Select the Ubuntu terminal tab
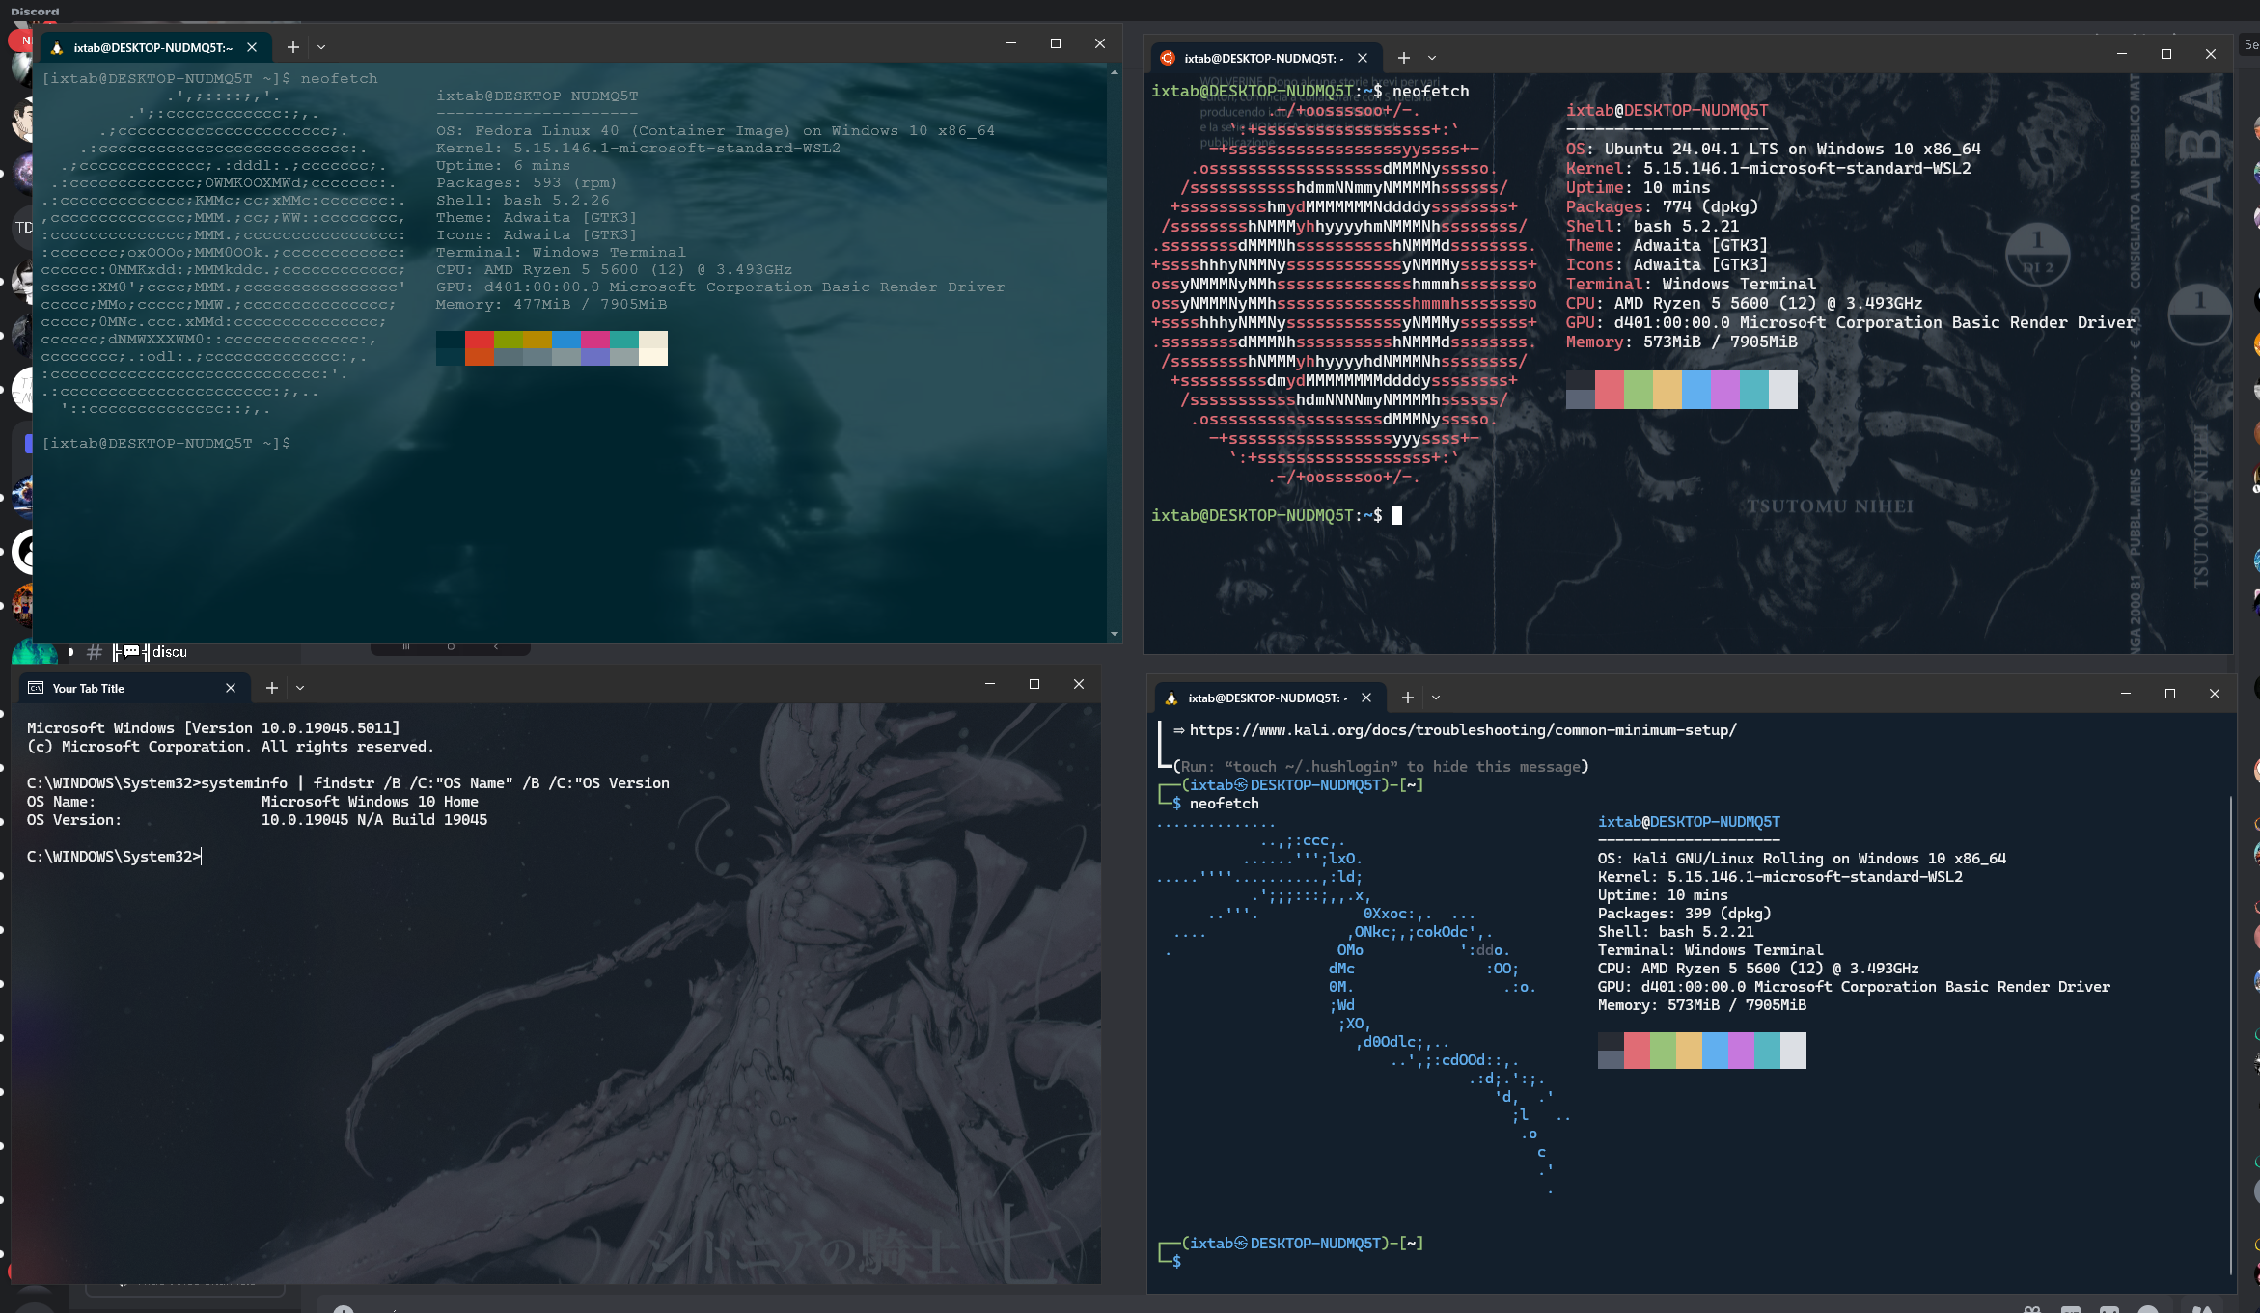The width and height of the screenshot is (2260, 1313). (x=1264, y=58)
